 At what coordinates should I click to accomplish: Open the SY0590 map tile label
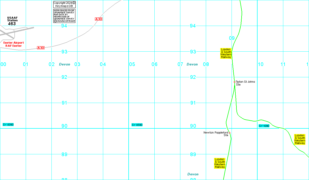(137, 125)
